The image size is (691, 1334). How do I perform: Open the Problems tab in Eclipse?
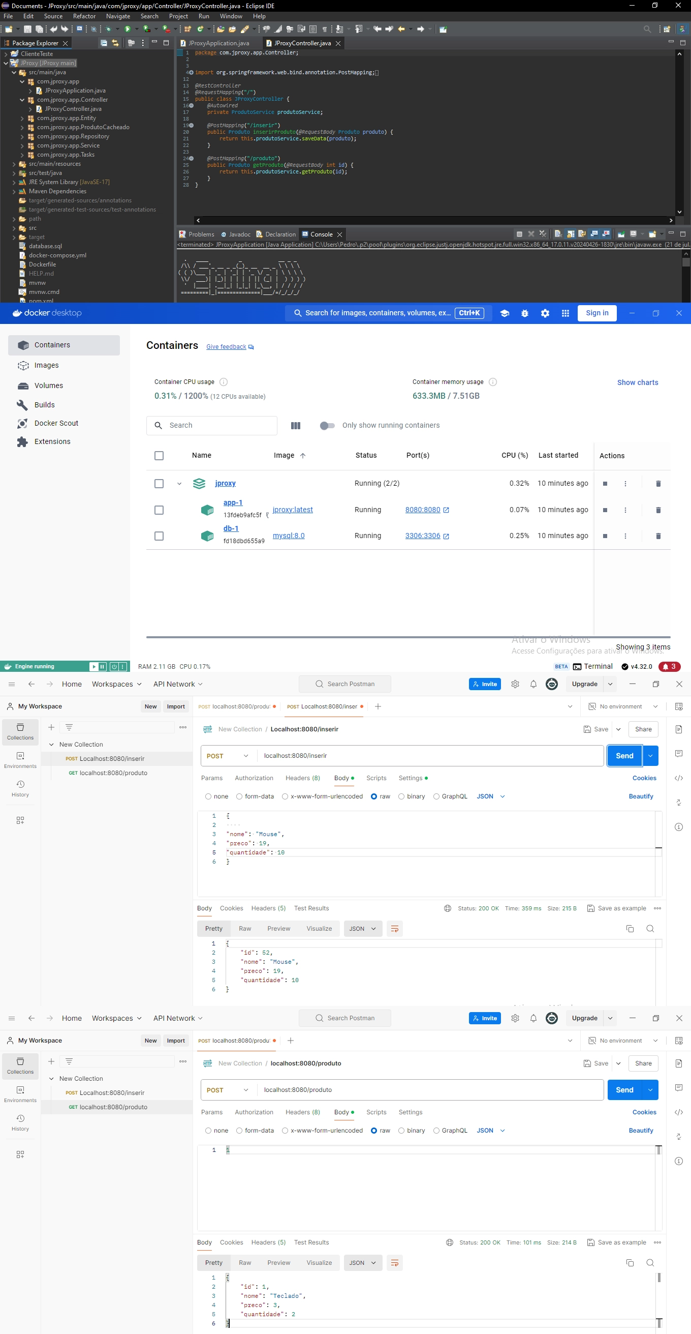[197, 234]
